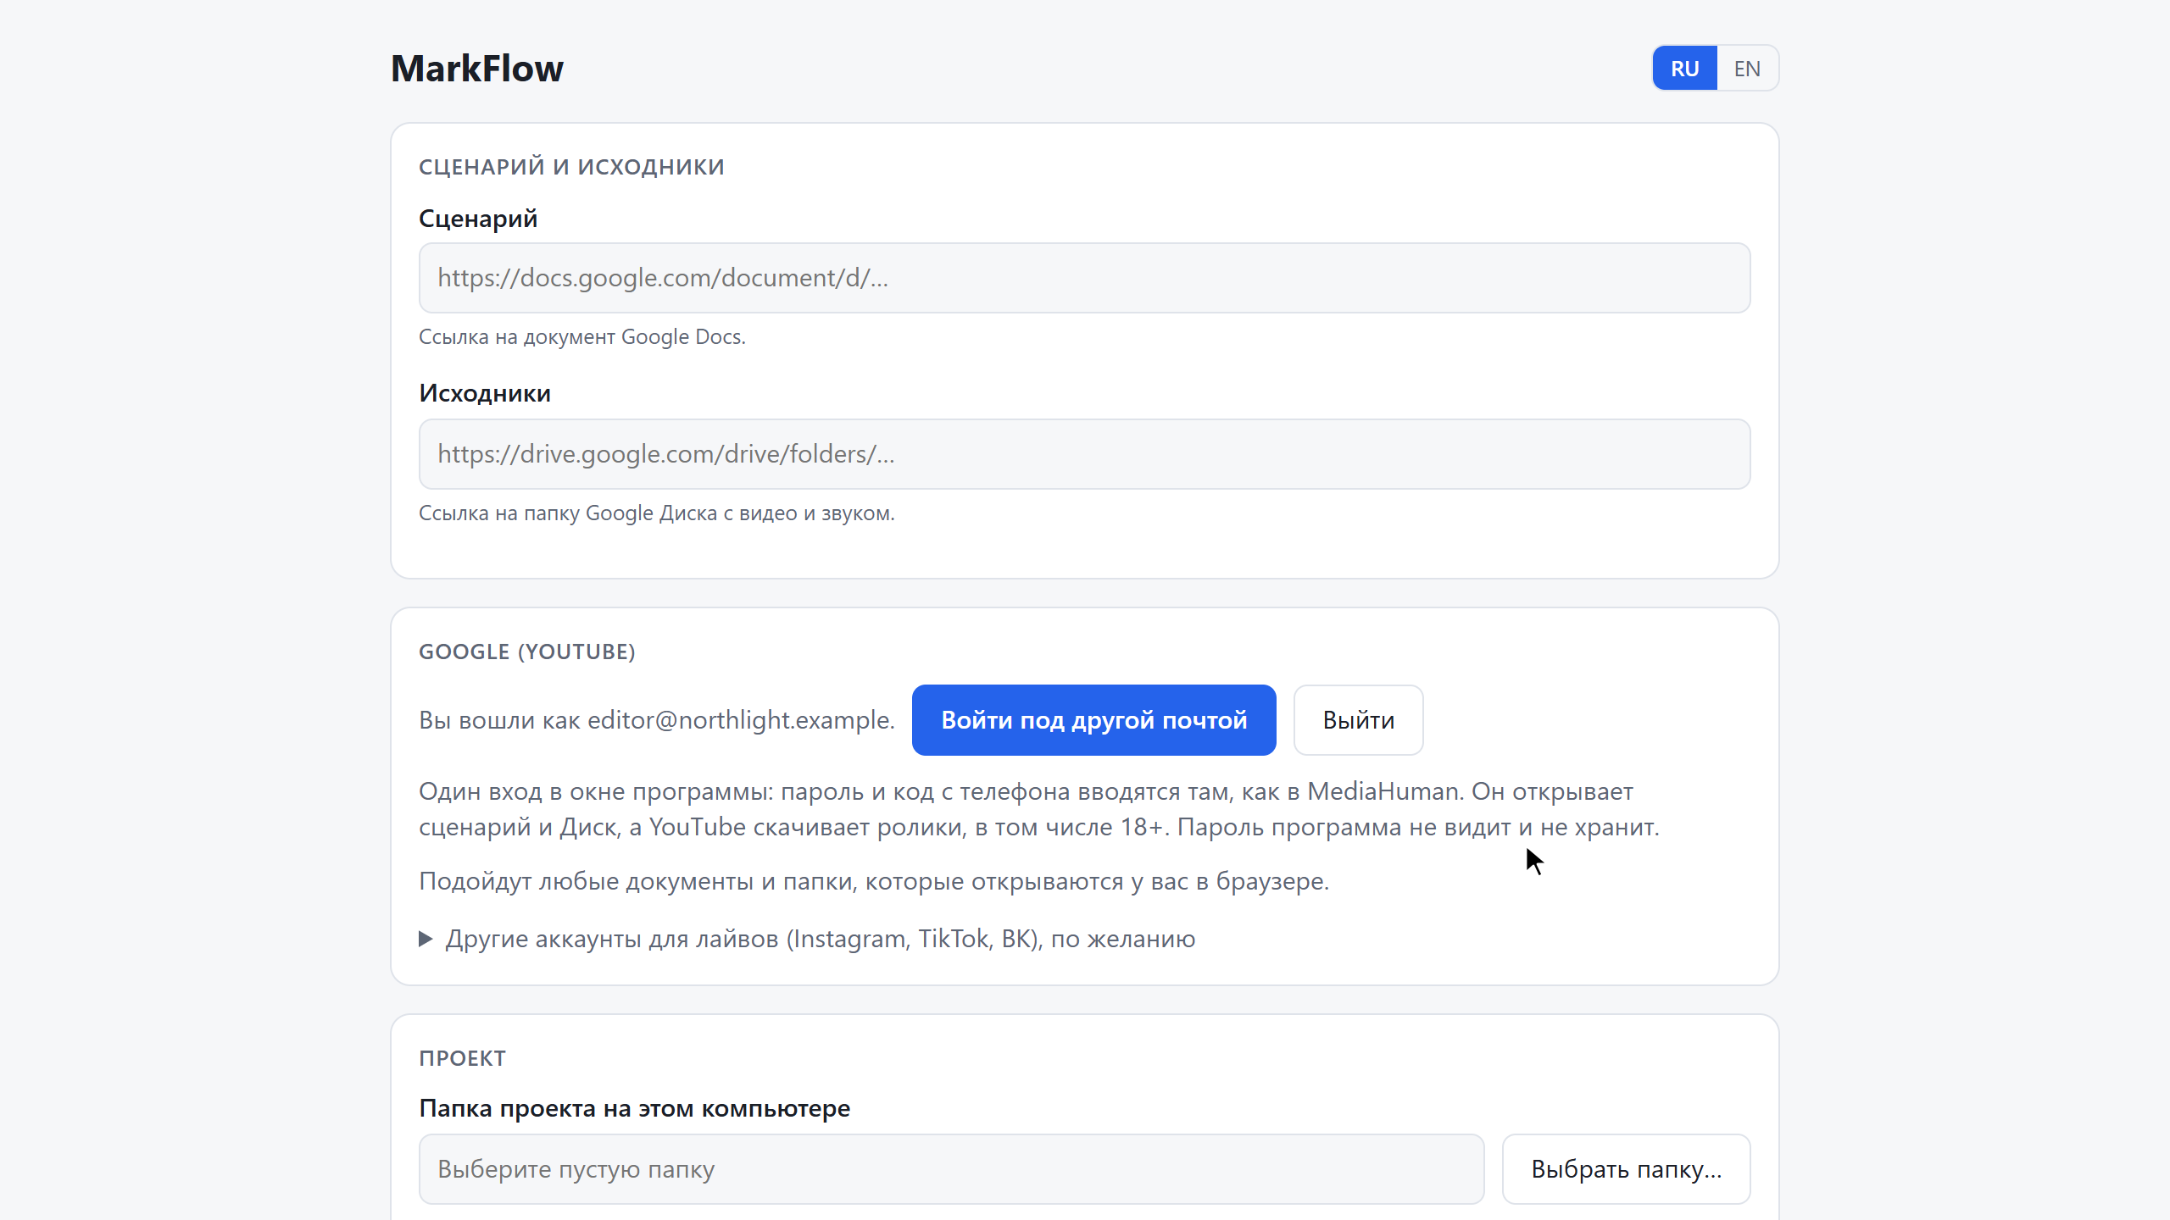Click text Вы вошли как editor@northlight.example.

click(657, 720)
